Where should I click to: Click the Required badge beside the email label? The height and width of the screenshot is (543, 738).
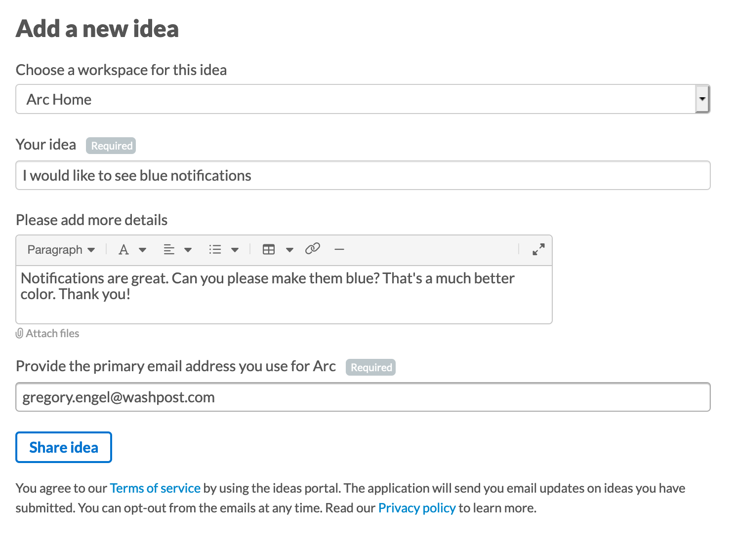(371, 367)
